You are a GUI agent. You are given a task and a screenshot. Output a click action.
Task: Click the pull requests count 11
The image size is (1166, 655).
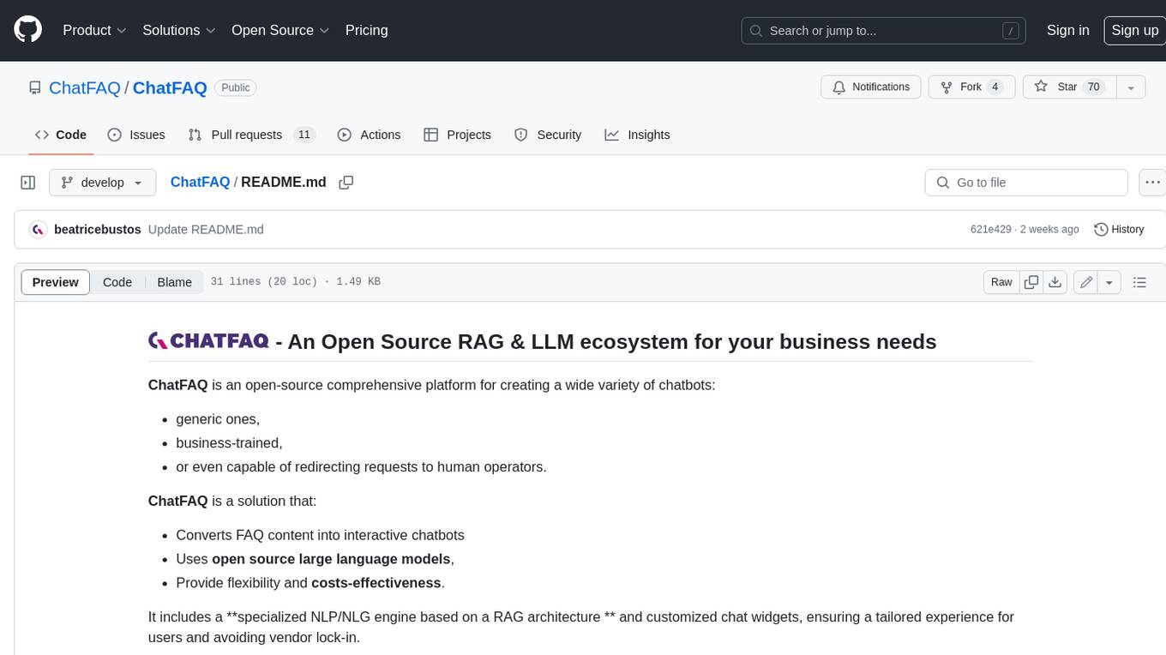click(x=304, y=135)
